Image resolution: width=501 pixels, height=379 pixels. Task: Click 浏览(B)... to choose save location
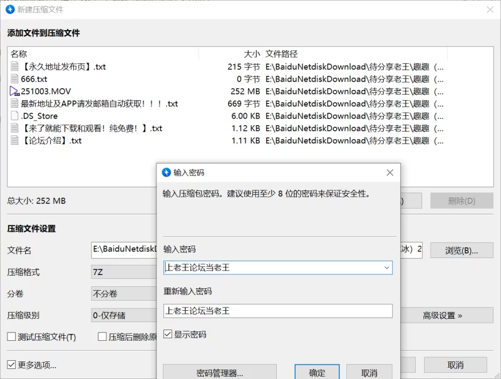click(461, 251)
